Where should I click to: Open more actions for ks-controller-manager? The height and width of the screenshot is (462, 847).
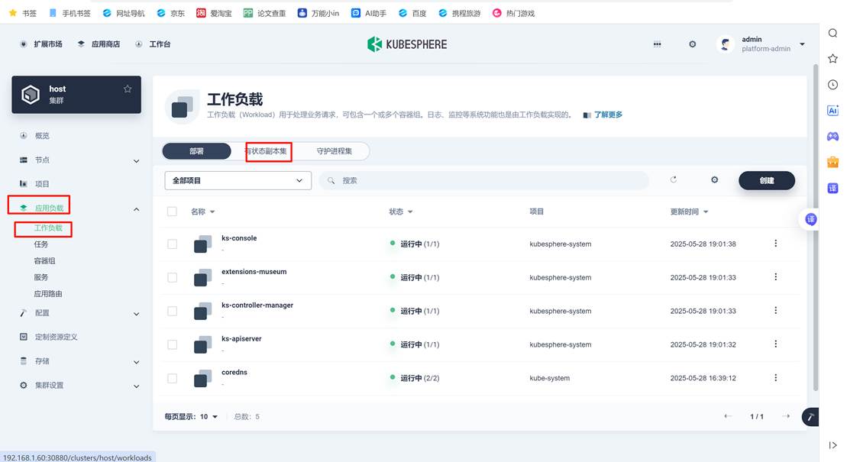[x=776, y=311]
